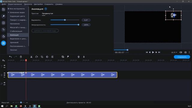
Task: Select Коррекция цвета tool
Action: click(17, 16)
